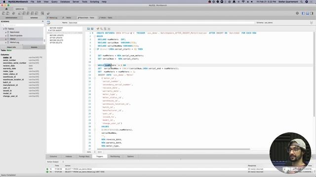Switch to the Administration tab

[11, 18]
